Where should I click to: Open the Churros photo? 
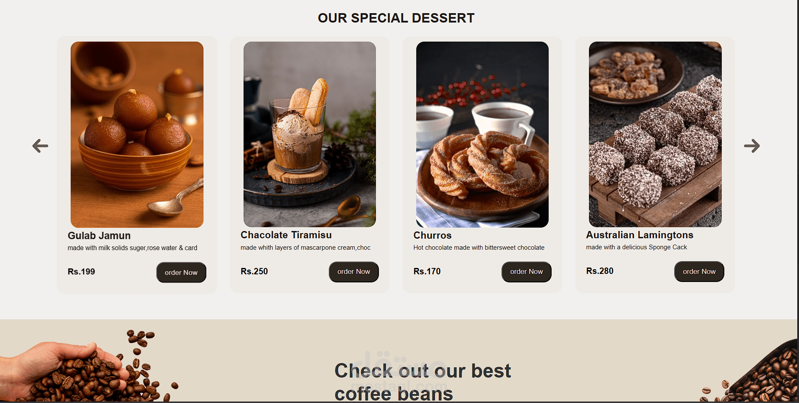[x=482, y=134]
